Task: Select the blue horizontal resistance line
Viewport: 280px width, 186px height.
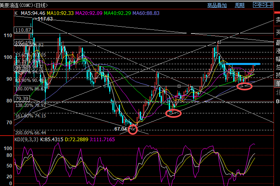Action: 243,64
